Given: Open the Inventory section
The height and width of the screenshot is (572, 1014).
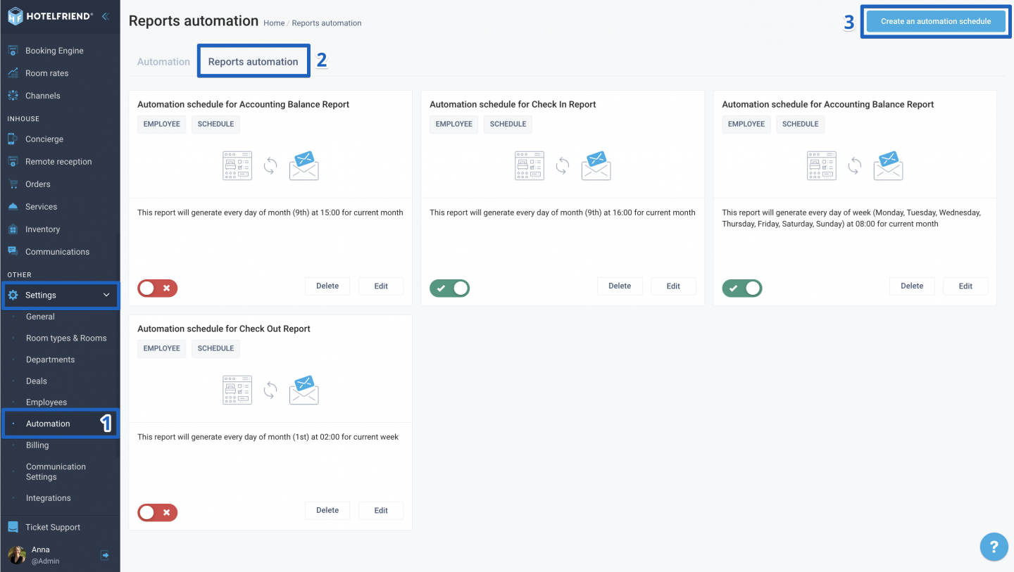Looking at the screenshot, I should (x=43, y=229).
